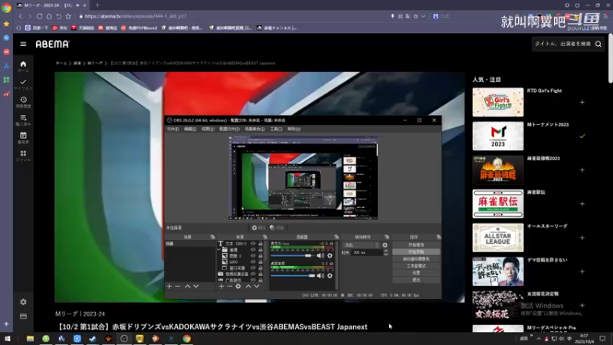Toggle visibility of 文本 (GDI+) source
Viewport: 613px width, 345px height.
[253, 244]
